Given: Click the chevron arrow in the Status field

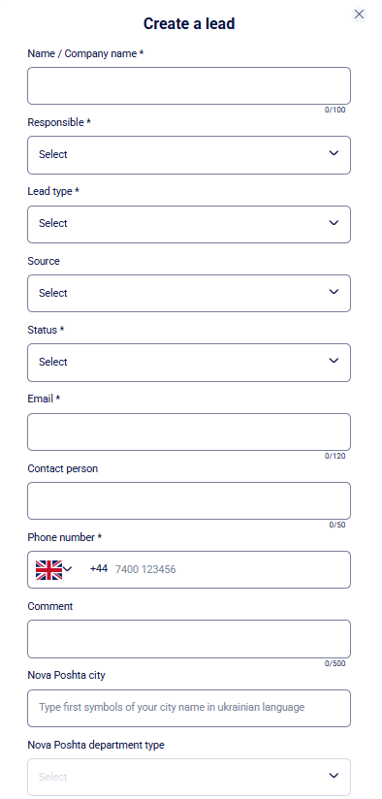Looking at the screenshot, I should [x=334, y=362].
